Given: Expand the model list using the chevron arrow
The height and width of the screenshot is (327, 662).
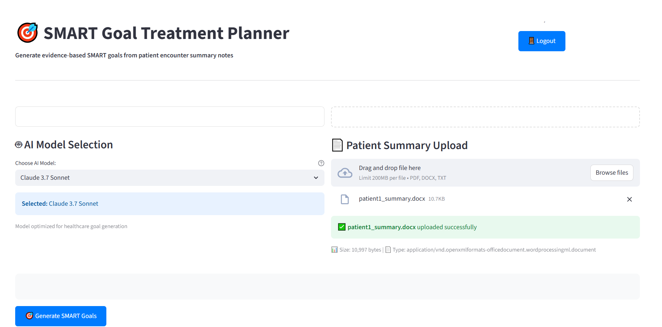Looking at the screenshot, I should [x=316, y=178].
